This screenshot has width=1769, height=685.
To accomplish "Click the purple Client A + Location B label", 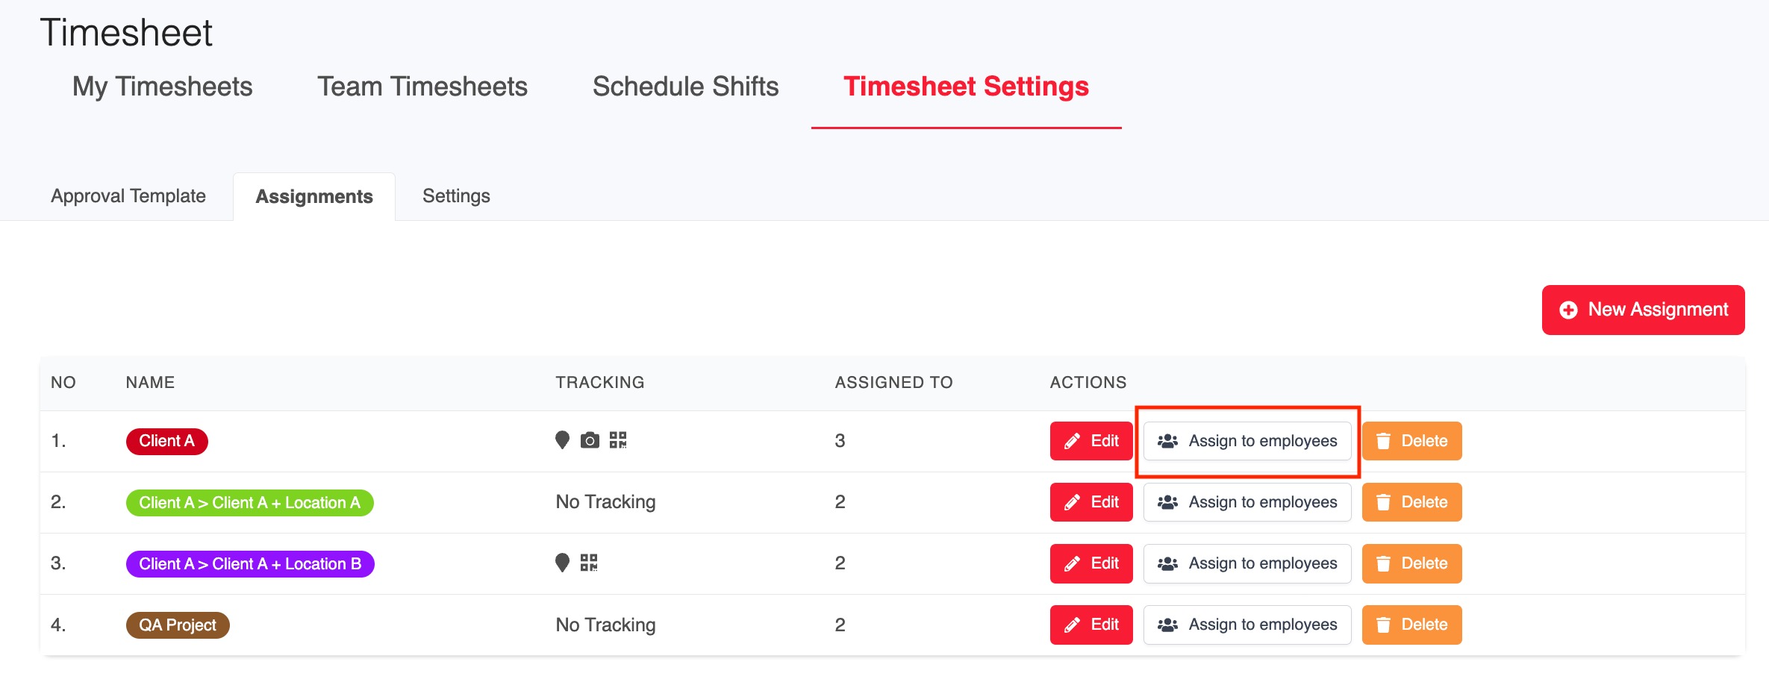I will (x=250, y=564).
